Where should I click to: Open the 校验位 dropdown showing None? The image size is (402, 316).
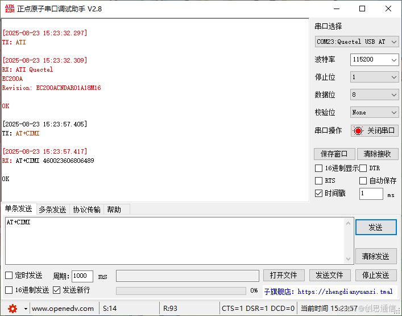tap(374, 112)
